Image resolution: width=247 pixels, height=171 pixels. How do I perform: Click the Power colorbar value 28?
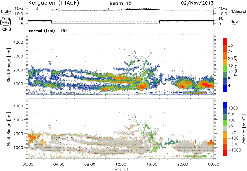230,45
